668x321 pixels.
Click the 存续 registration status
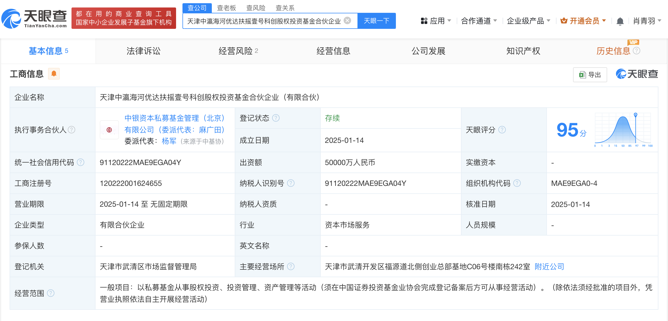(x=332, y=118)
